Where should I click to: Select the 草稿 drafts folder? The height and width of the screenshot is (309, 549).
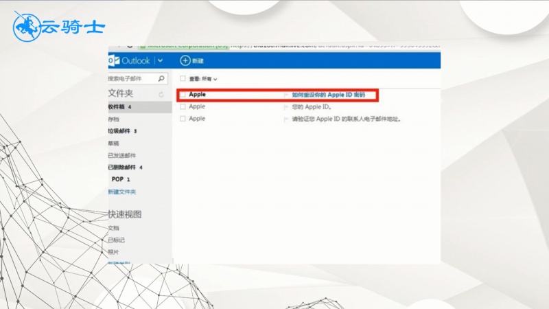click(113, 144)
